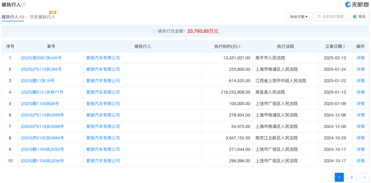Open case (2025)晋0581执445号

[x=41, y=58]
